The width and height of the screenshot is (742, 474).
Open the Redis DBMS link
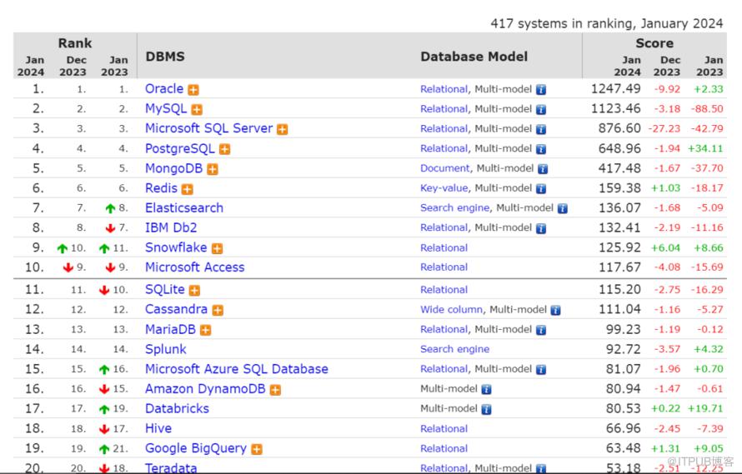pyautogui.click(x=161, y=188)
